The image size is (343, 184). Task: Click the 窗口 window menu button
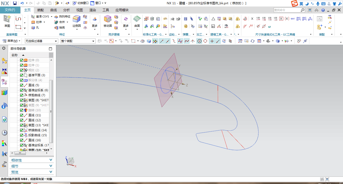(97, 3)
